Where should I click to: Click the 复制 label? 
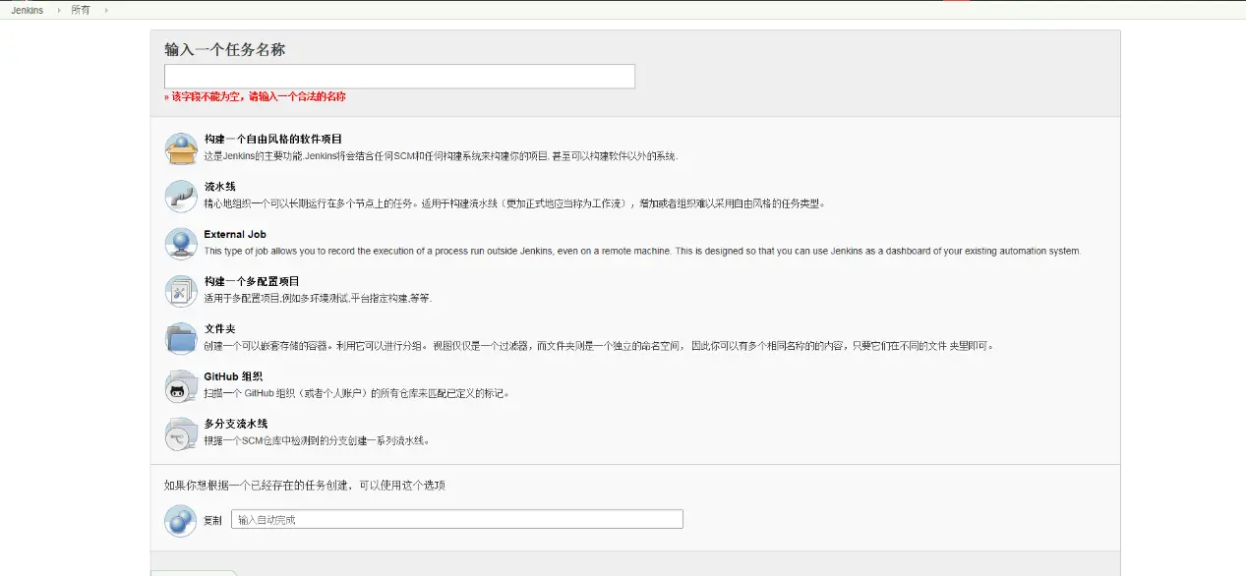pyautogui.click(x=212, y=520)
